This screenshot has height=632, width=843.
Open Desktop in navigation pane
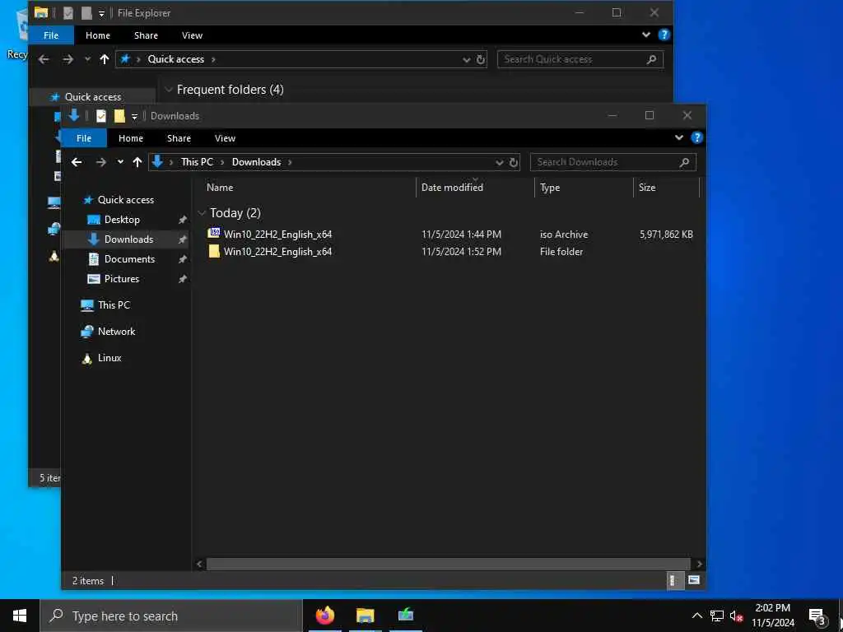pos(122,220)
